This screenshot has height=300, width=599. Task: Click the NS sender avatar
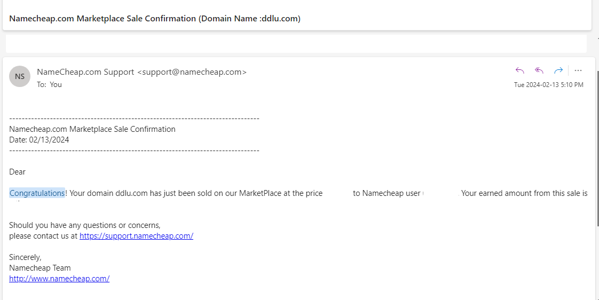pyautogui.click(x=19, y=76)
